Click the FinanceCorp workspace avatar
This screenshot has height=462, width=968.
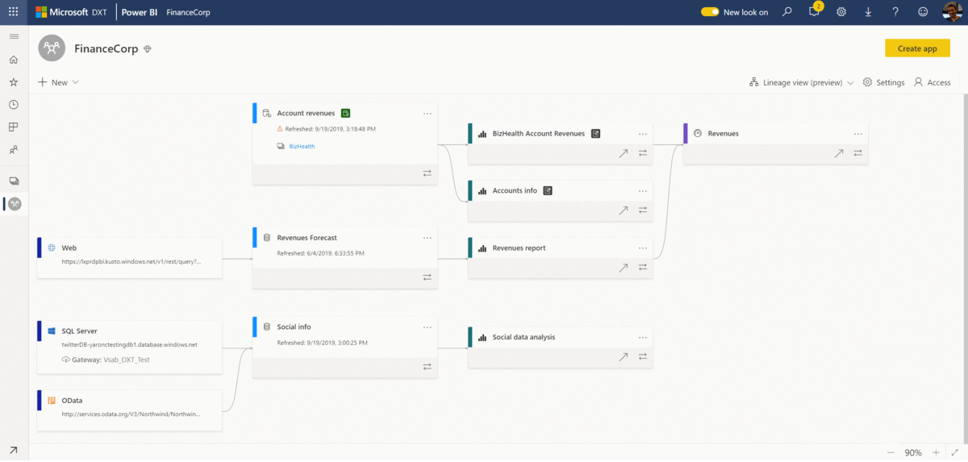pos(52,48)
